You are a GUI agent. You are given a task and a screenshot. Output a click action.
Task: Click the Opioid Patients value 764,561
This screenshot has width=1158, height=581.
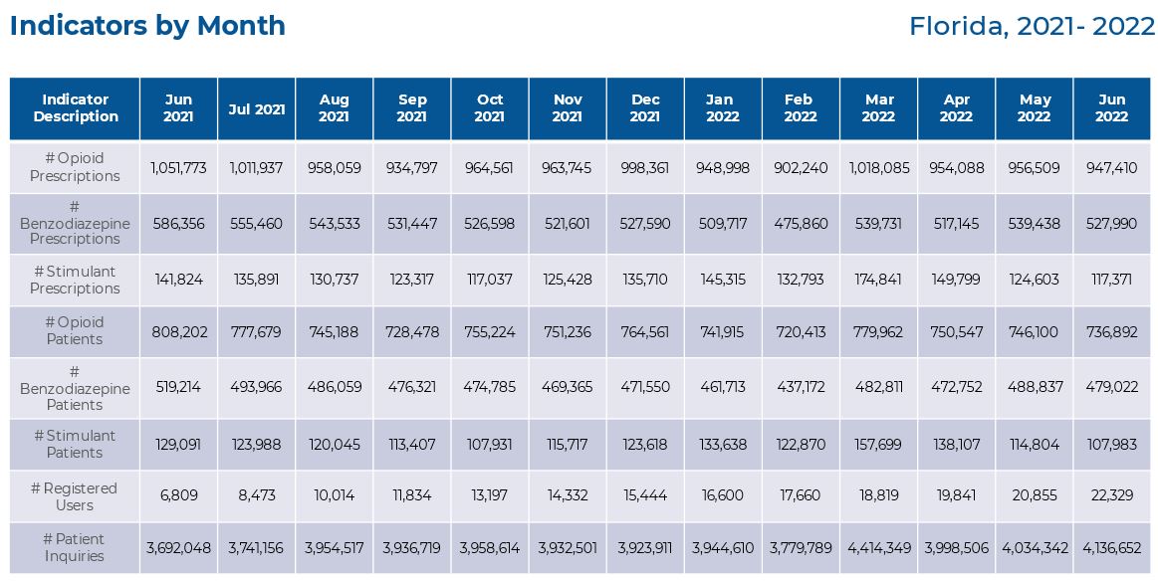[645, 331]
